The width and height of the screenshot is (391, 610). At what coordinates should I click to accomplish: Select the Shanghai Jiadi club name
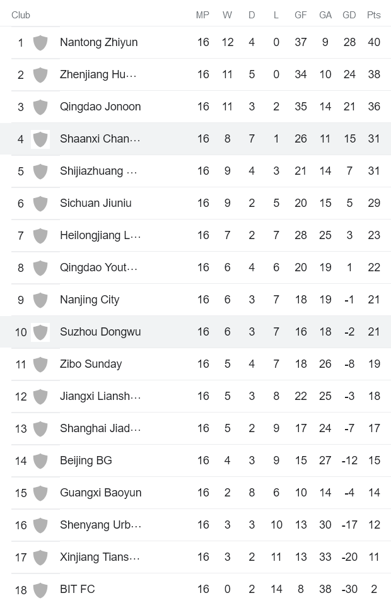100,428
